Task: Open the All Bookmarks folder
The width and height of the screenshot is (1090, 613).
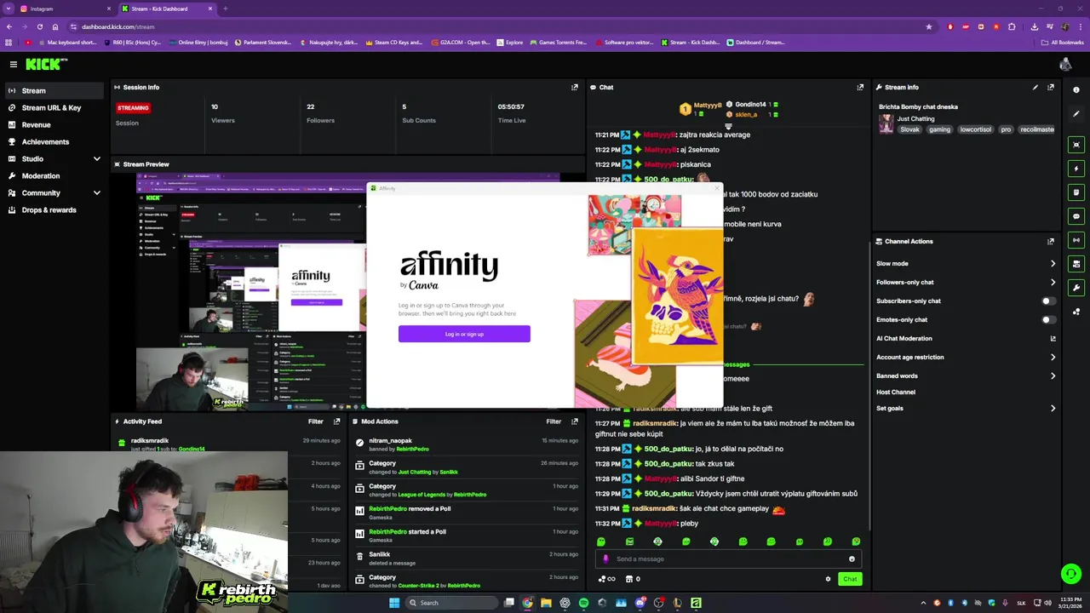Action: [1063, 42]
